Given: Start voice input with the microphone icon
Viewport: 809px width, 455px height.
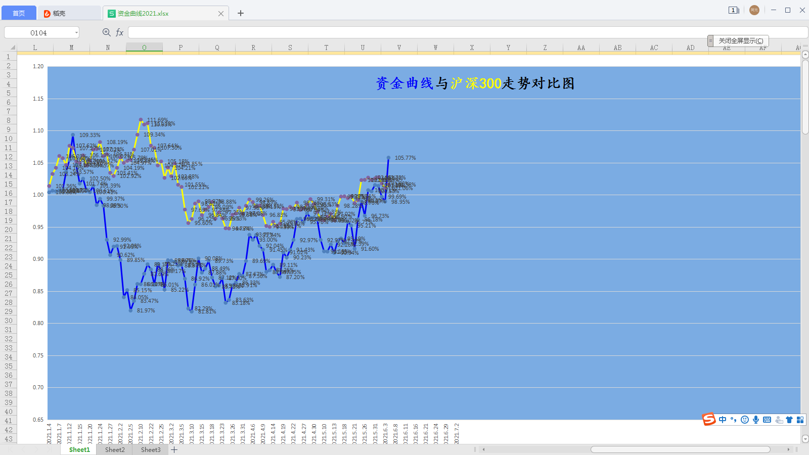Looking at the screenshot, I should coord(756,419).
